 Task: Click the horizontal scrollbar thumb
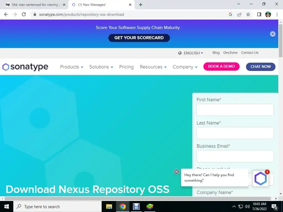(x=138, y=198)
